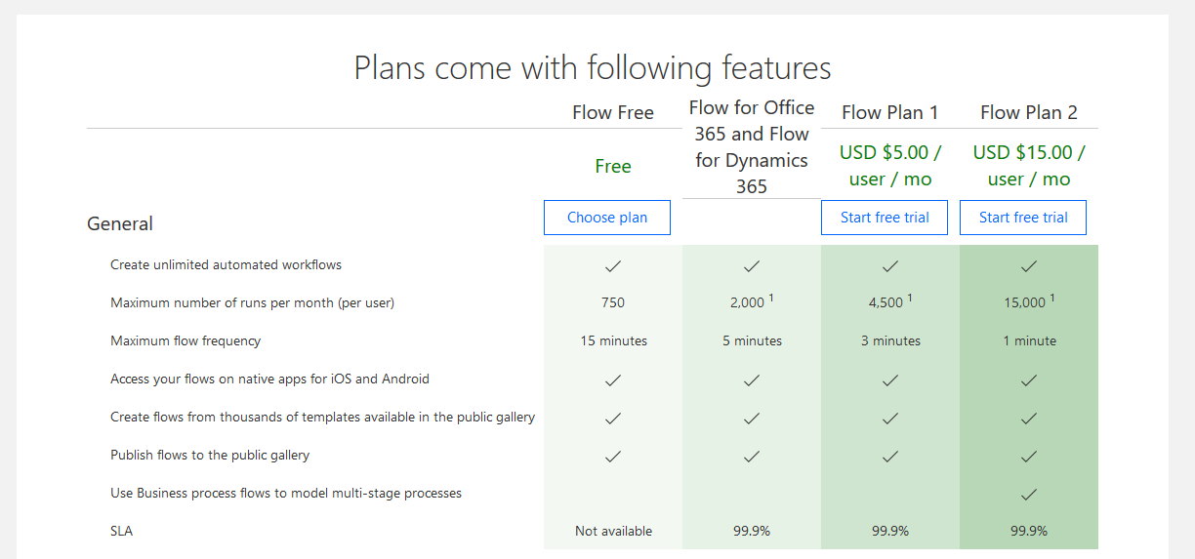Start free trial for Flow Plan 2
The height and width of the screenshot is (559, 1195).
pyautogui.click(x=1023, y=218)
